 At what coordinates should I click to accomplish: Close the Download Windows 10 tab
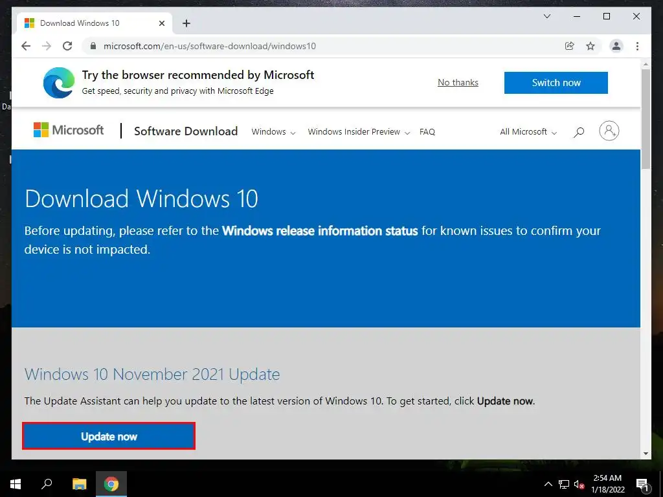coord(161,23)
